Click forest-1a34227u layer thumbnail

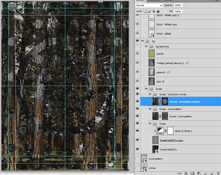(x=156, y=149)
